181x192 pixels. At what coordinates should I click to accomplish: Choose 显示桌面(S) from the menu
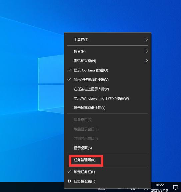[108, 148]
